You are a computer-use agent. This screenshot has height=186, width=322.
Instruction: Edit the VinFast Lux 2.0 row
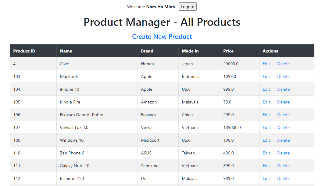click(x=266, y=127)
